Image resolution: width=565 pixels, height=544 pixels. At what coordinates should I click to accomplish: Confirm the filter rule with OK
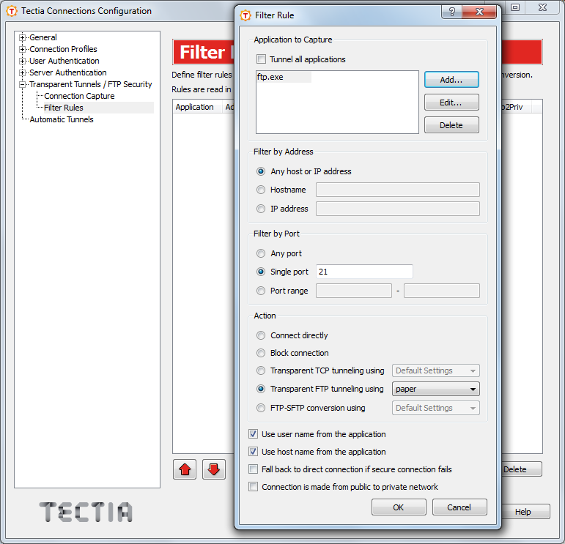click(399, 507)
